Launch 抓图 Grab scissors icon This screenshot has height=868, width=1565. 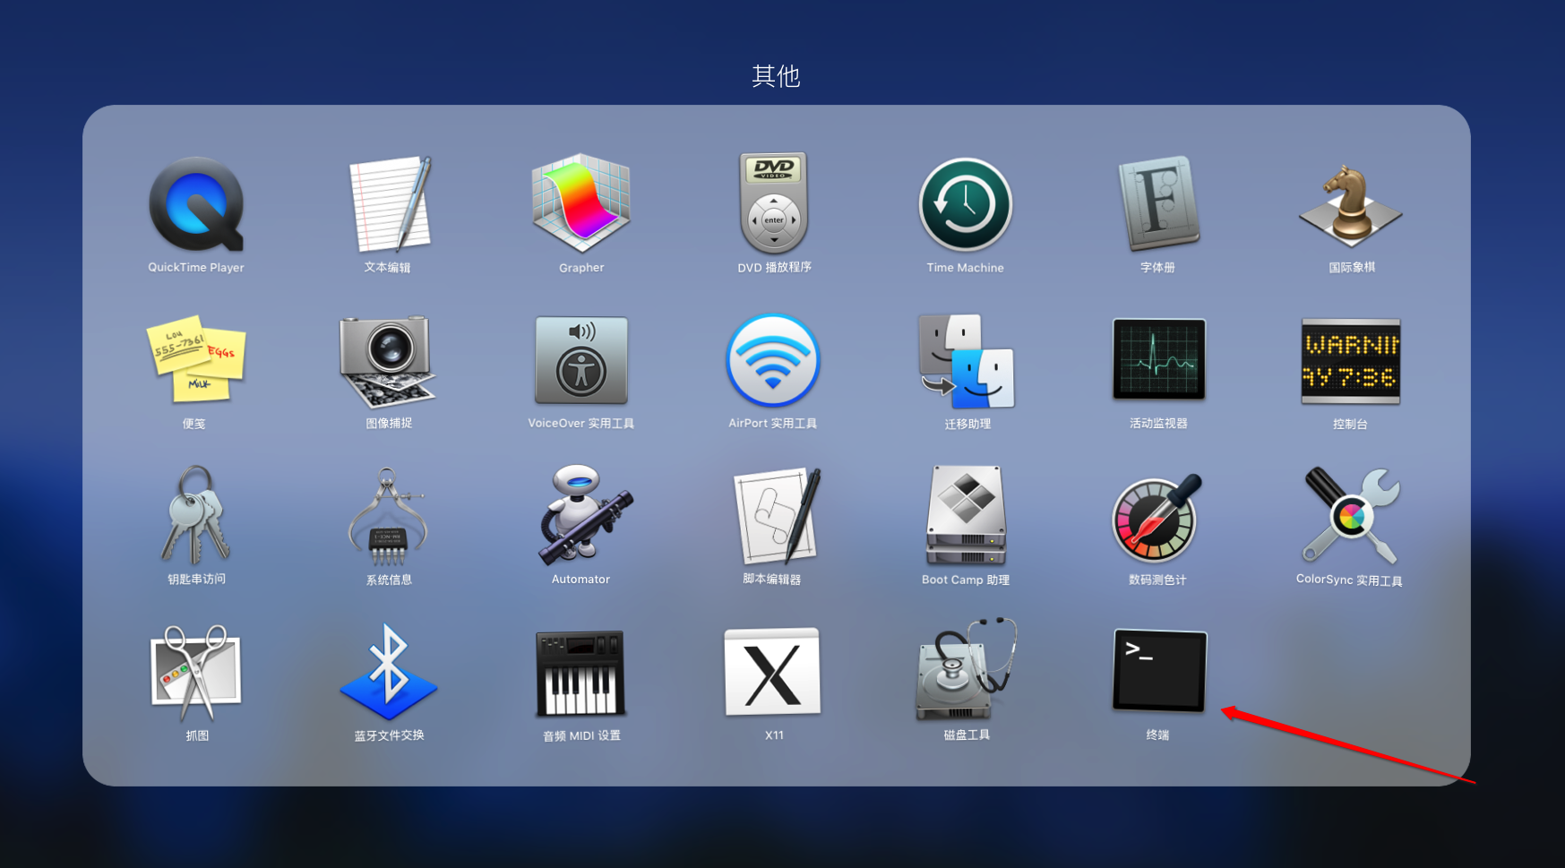pos(196,673)
